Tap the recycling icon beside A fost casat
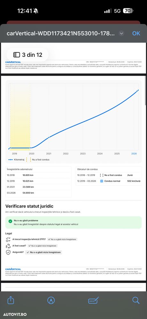The image size is (147, 319). point(8,246)
